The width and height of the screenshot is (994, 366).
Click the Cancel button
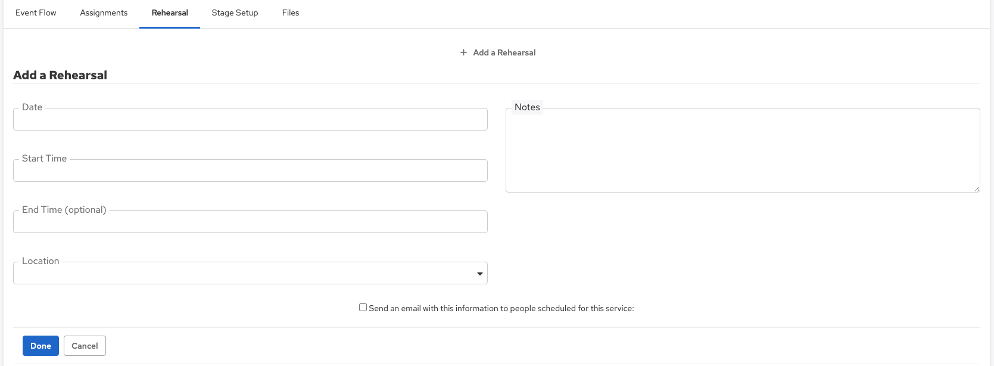coord(85,346)
